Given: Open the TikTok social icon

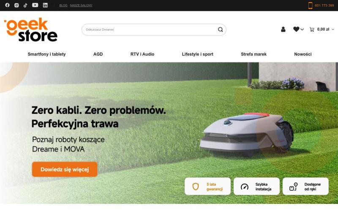Looking at the screenshot, I should click(25, 5).
